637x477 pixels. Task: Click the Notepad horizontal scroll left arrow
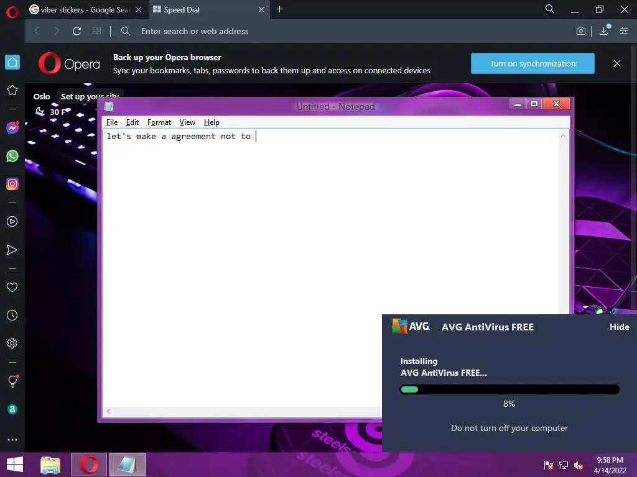click(x=108, y=411)
